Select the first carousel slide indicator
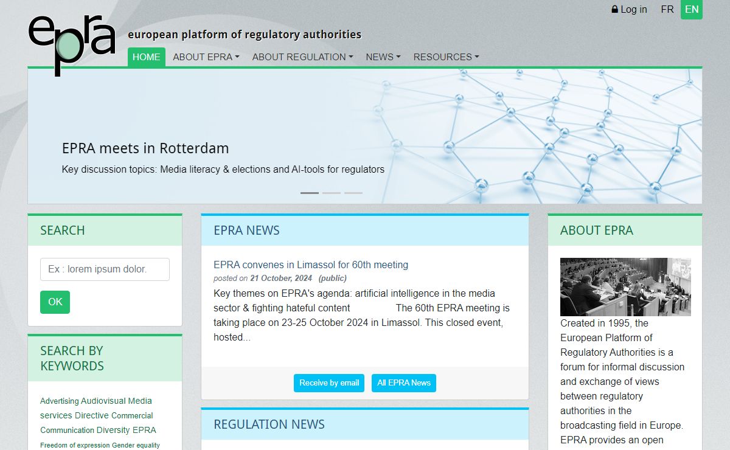The image size is (730, 450). tap(310, 193)
